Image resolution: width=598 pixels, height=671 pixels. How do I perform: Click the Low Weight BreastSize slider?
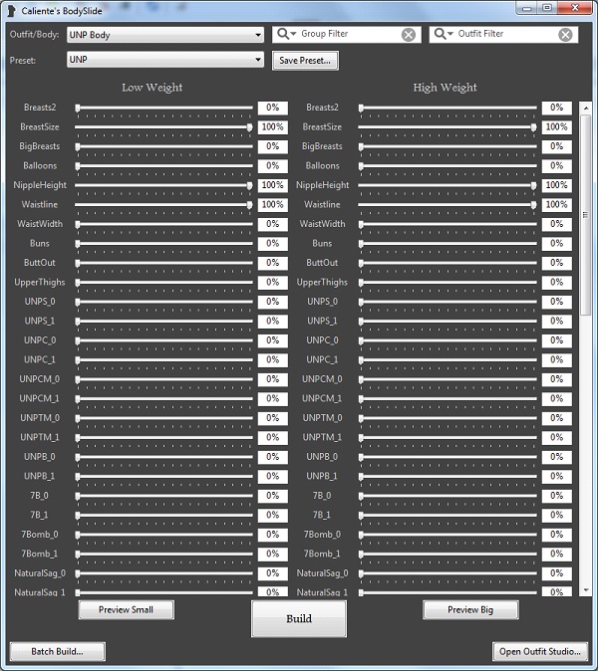coord(163,127)
